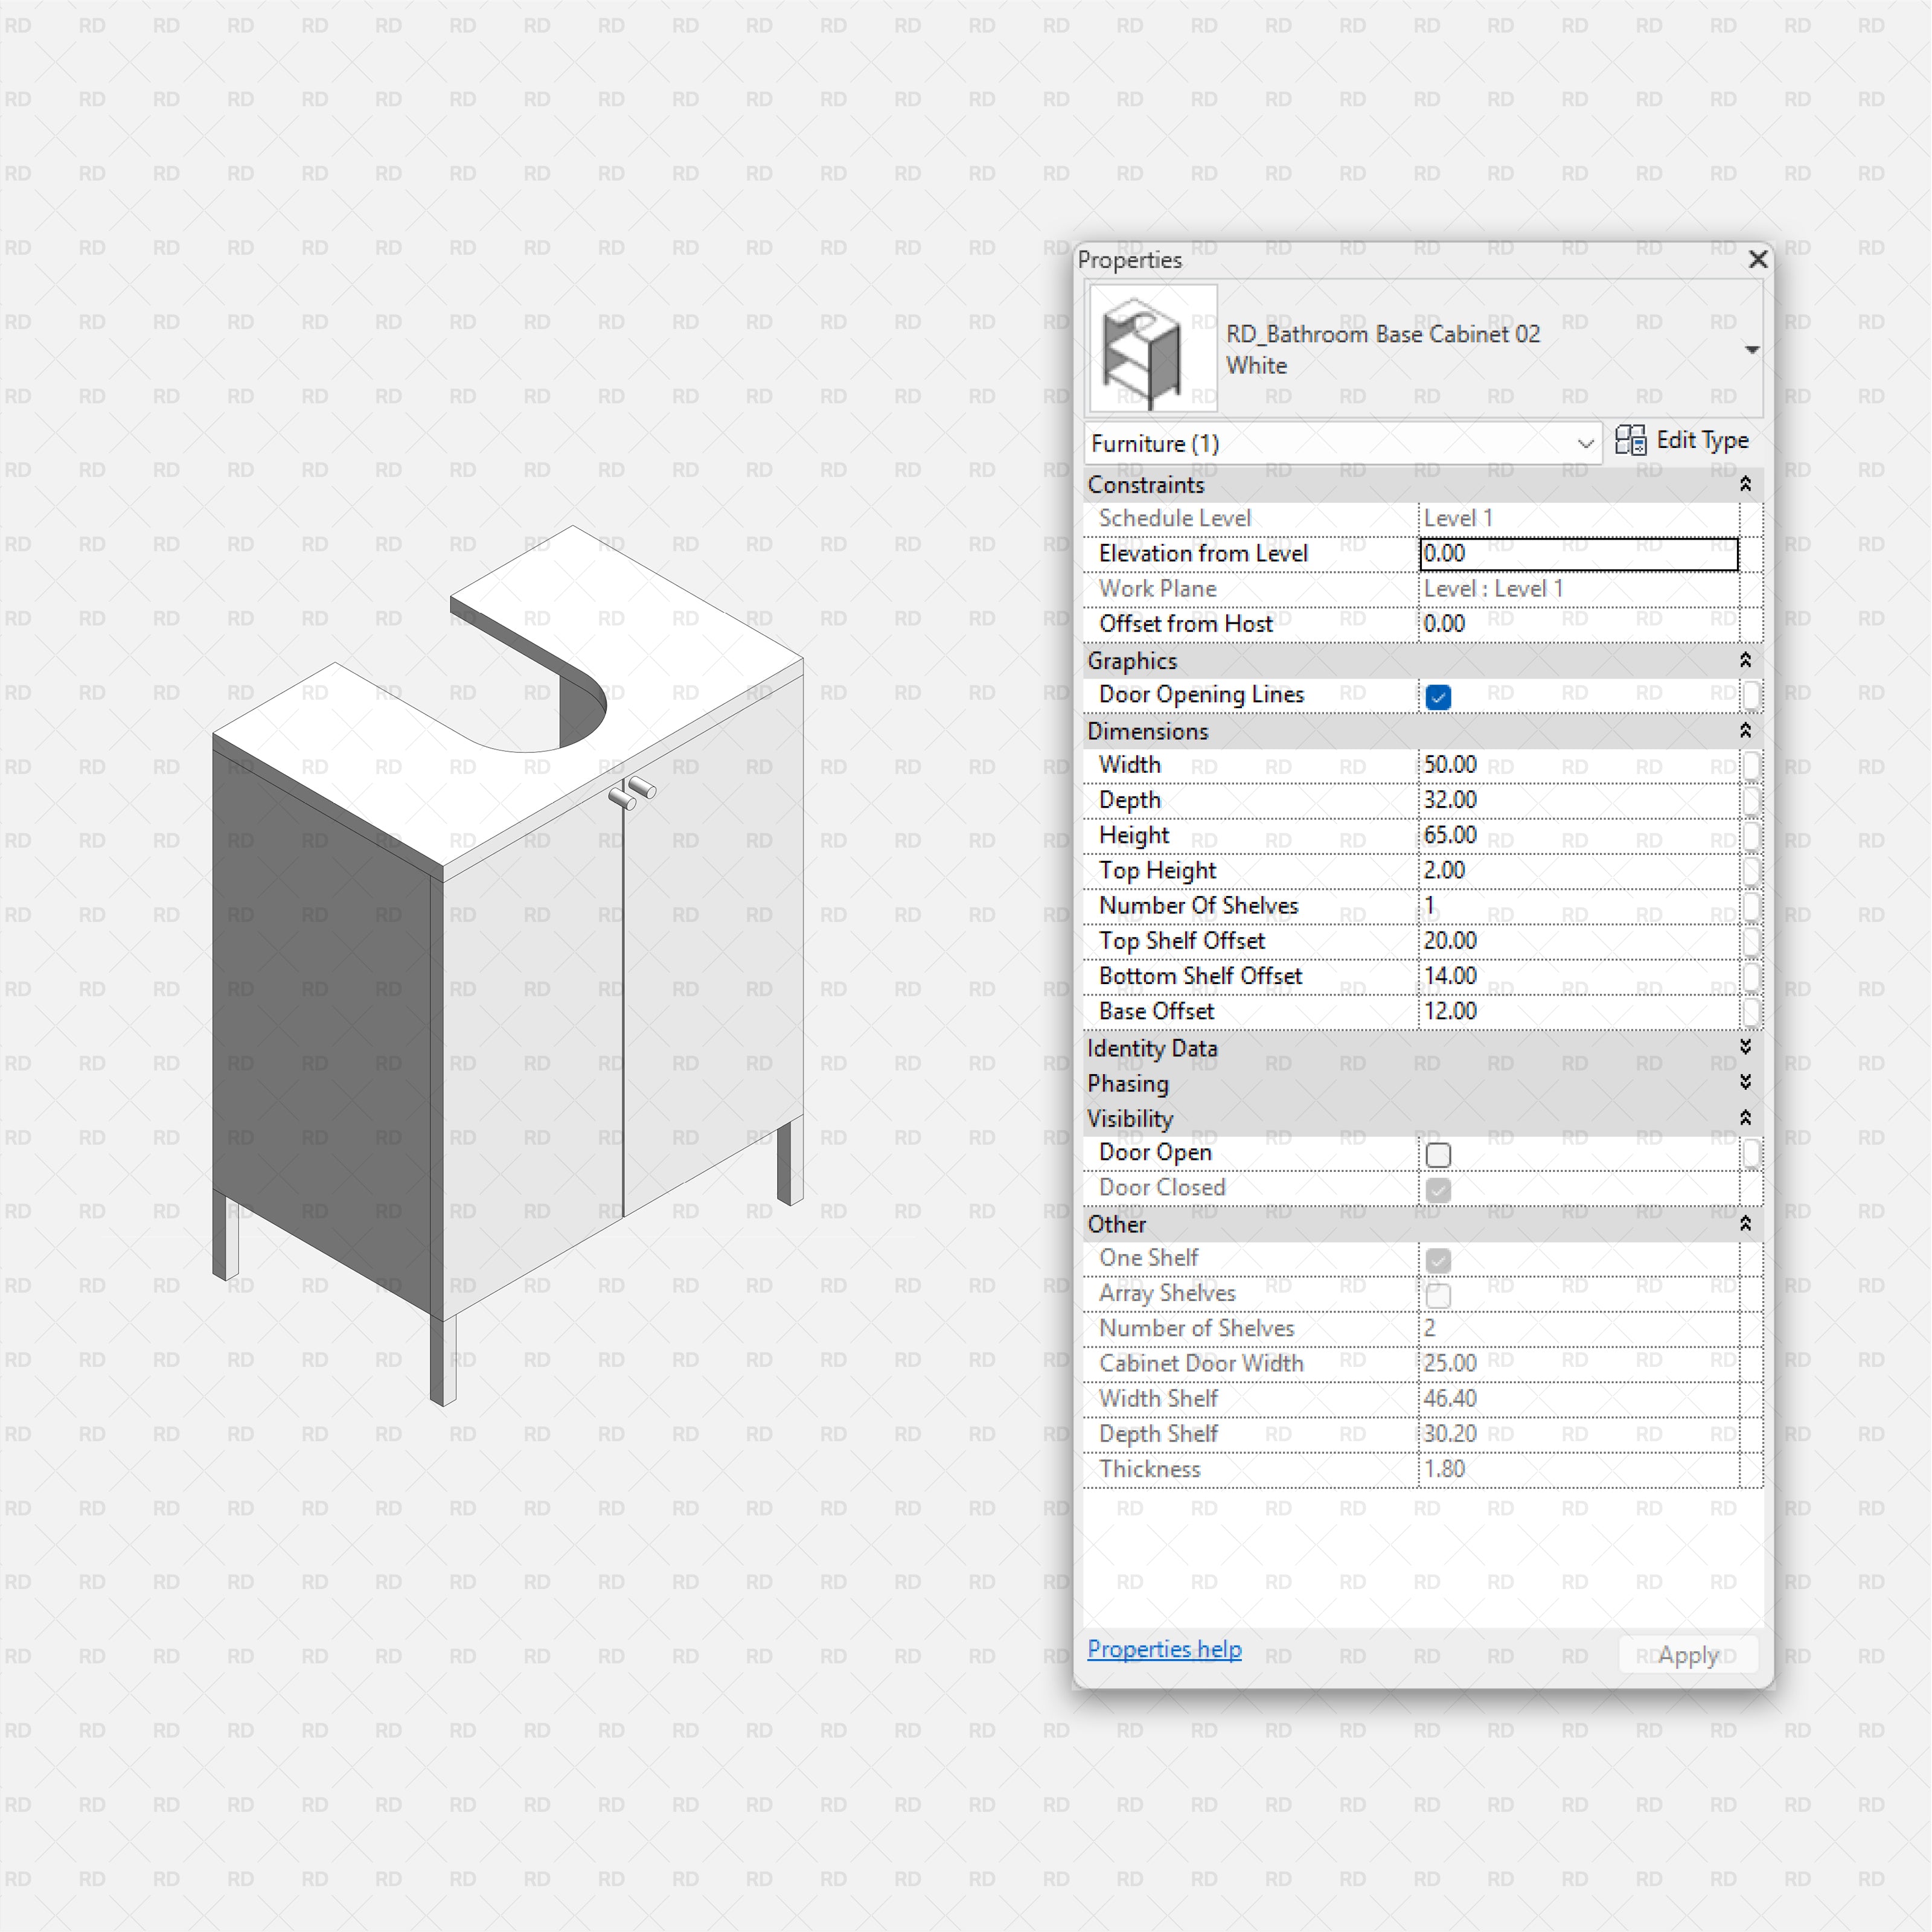Close the Properties palette
1932x1932 pixels.
(1758, 259)
